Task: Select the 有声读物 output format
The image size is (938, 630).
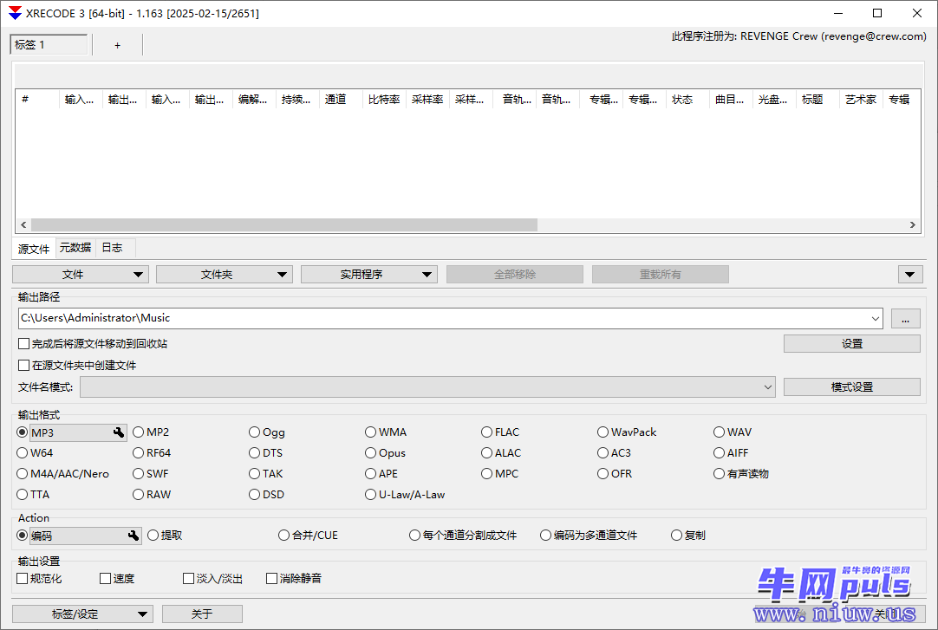Action: 741,474
